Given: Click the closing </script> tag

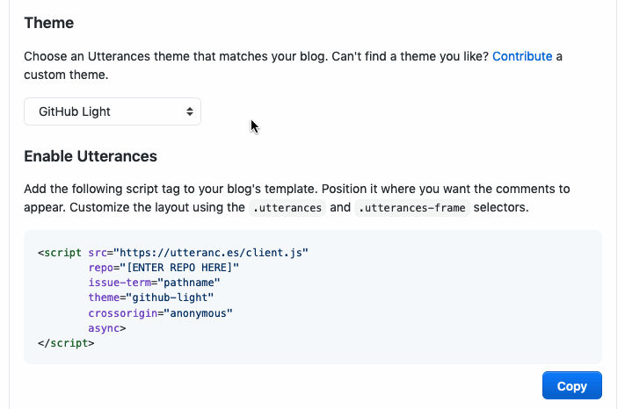Looking at the screenshot, I should pos(66,342).
